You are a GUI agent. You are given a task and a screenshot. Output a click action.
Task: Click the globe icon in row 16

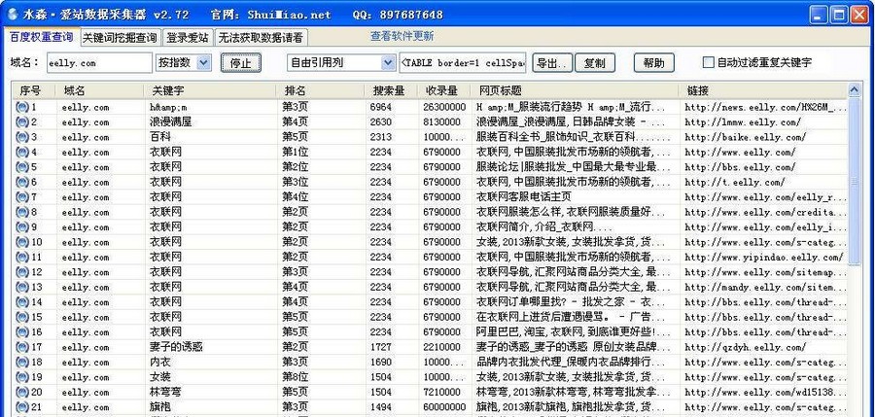21,332
